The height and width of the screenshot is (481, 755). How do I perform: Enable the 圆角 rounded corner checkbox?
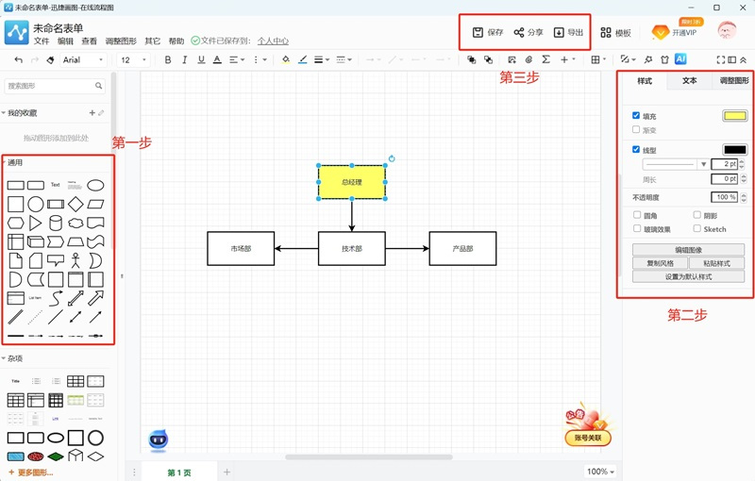(636, 214)
